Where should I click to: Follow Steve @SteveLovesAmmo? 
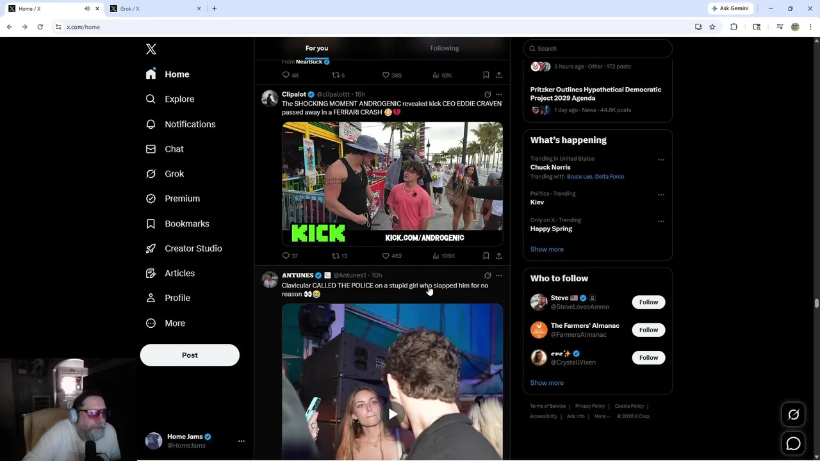coord(648,302)
